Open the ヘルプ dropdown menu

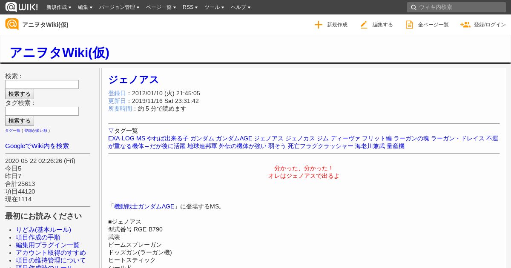point(241,7)
